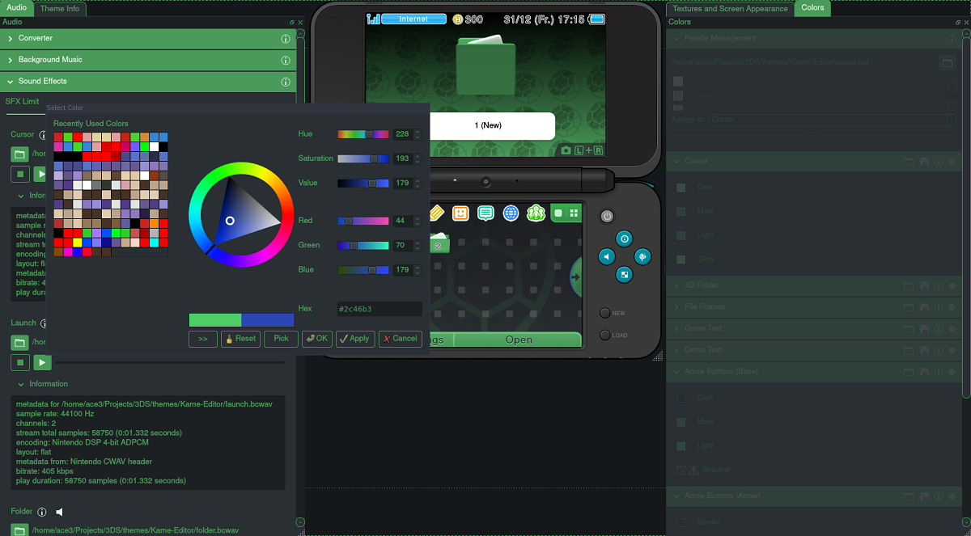Load colors for the 3D Folder group
The image size is (971, 536).
click(x=909, y=285)
